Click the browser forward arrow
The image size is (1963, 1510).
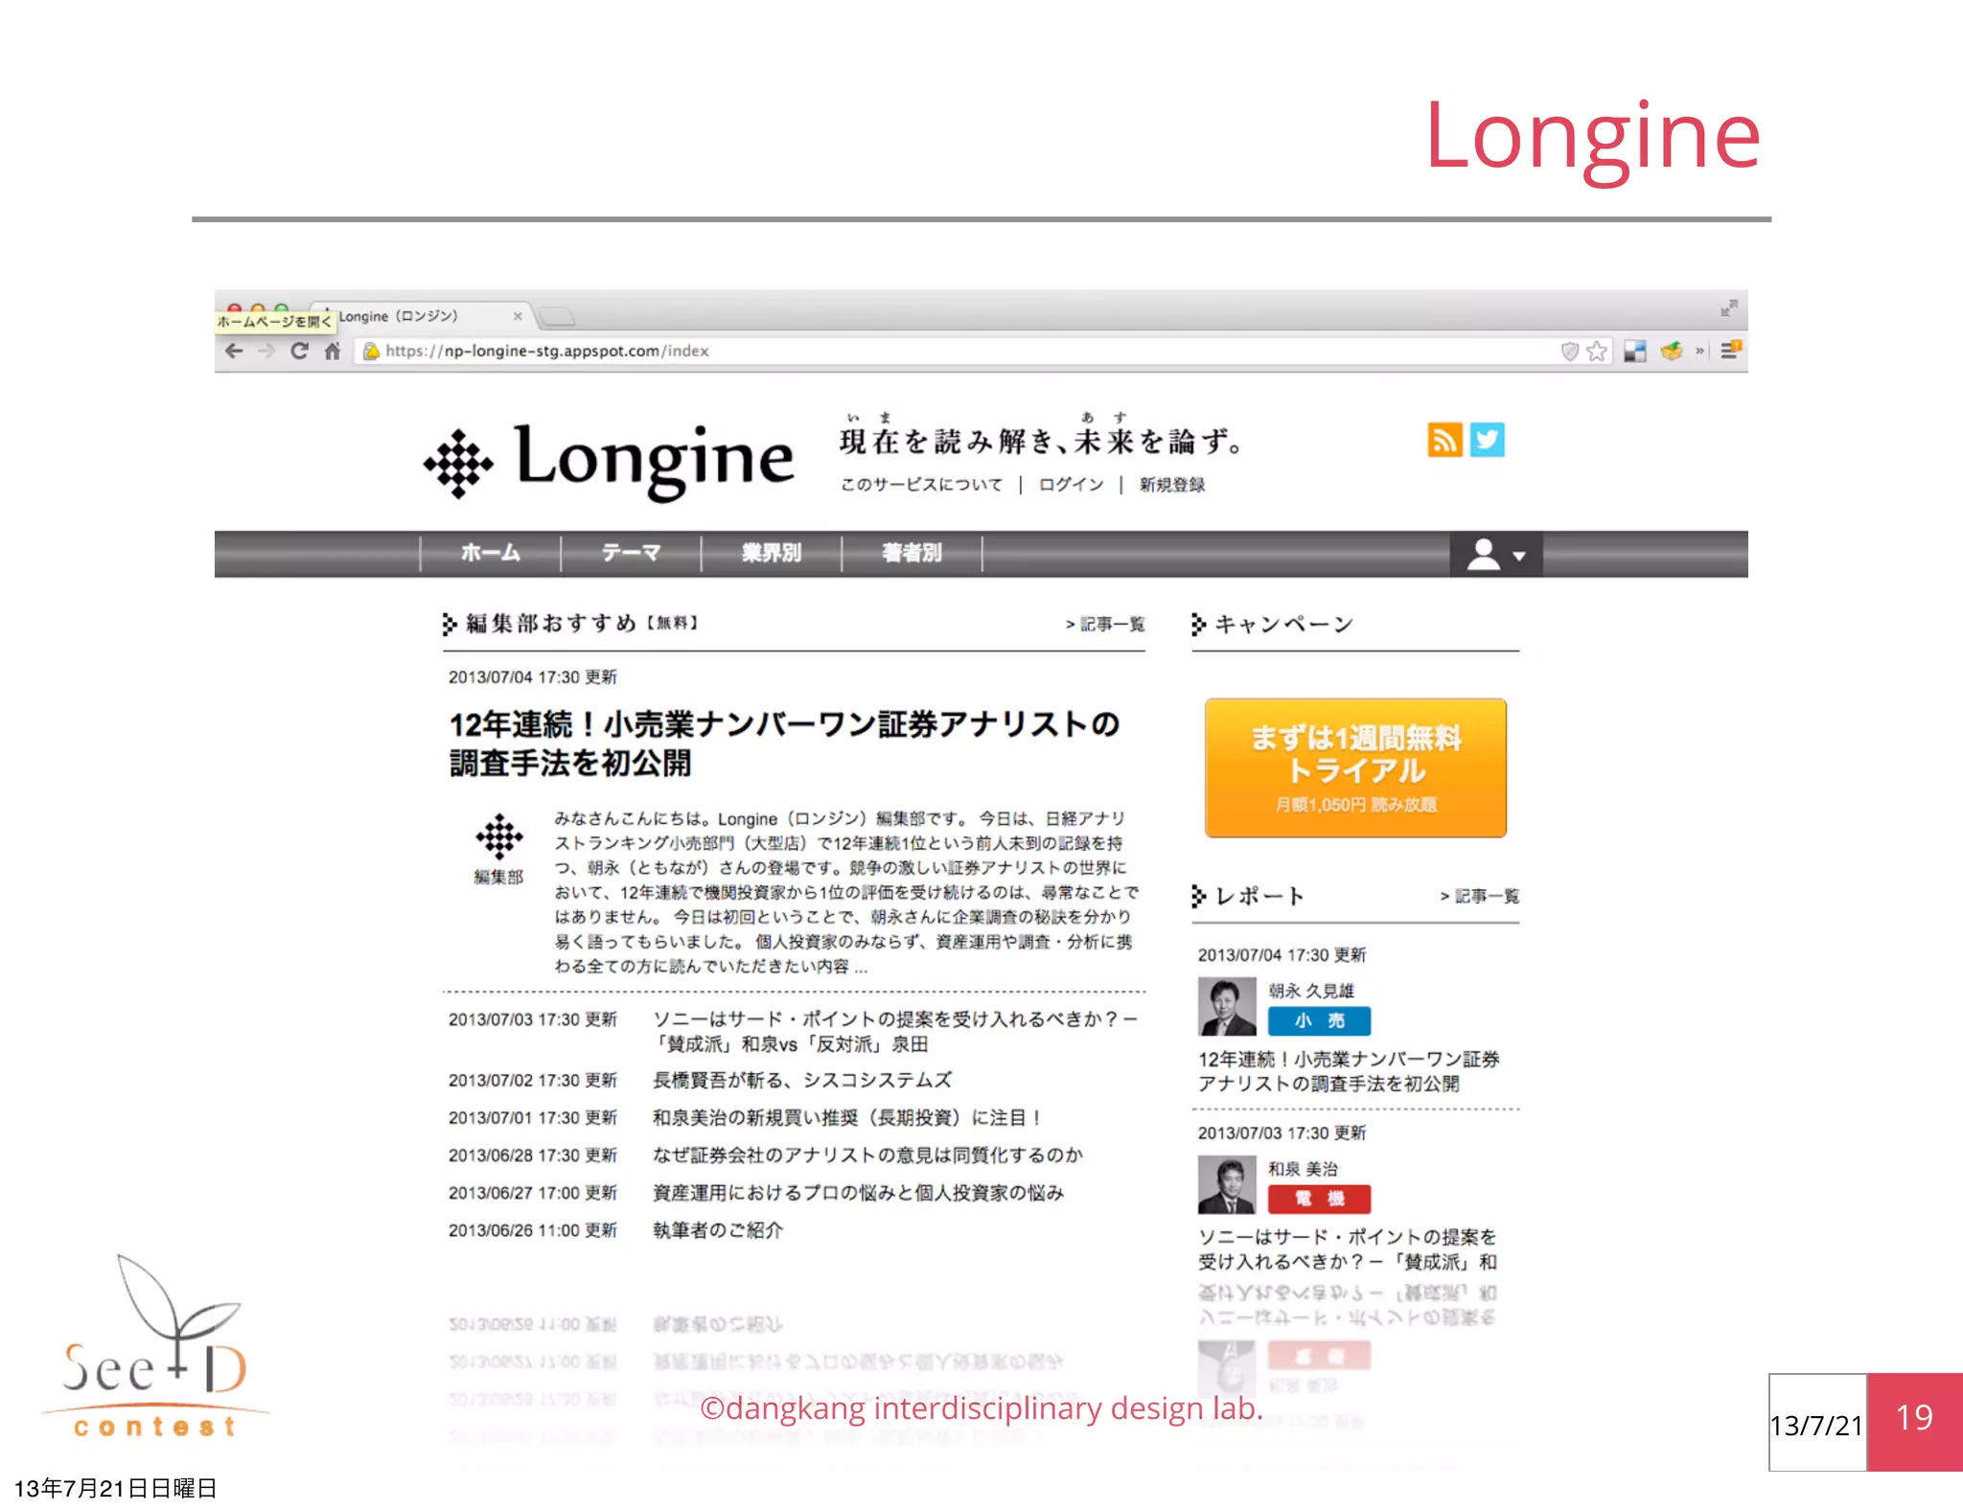(x=266, y=351)
